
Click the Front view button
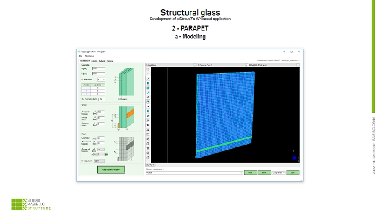[250, 173]
